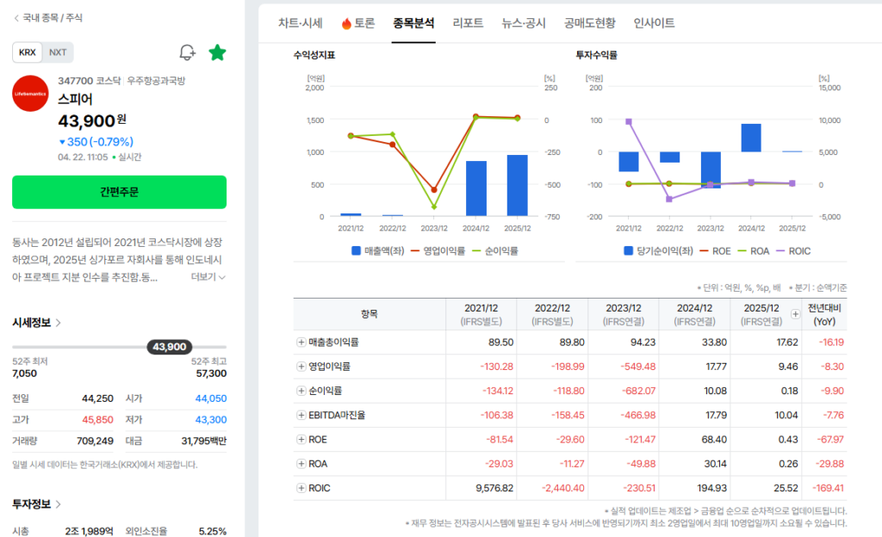
Task: Click the flame icon beside 토론
Action: [346, 23]
